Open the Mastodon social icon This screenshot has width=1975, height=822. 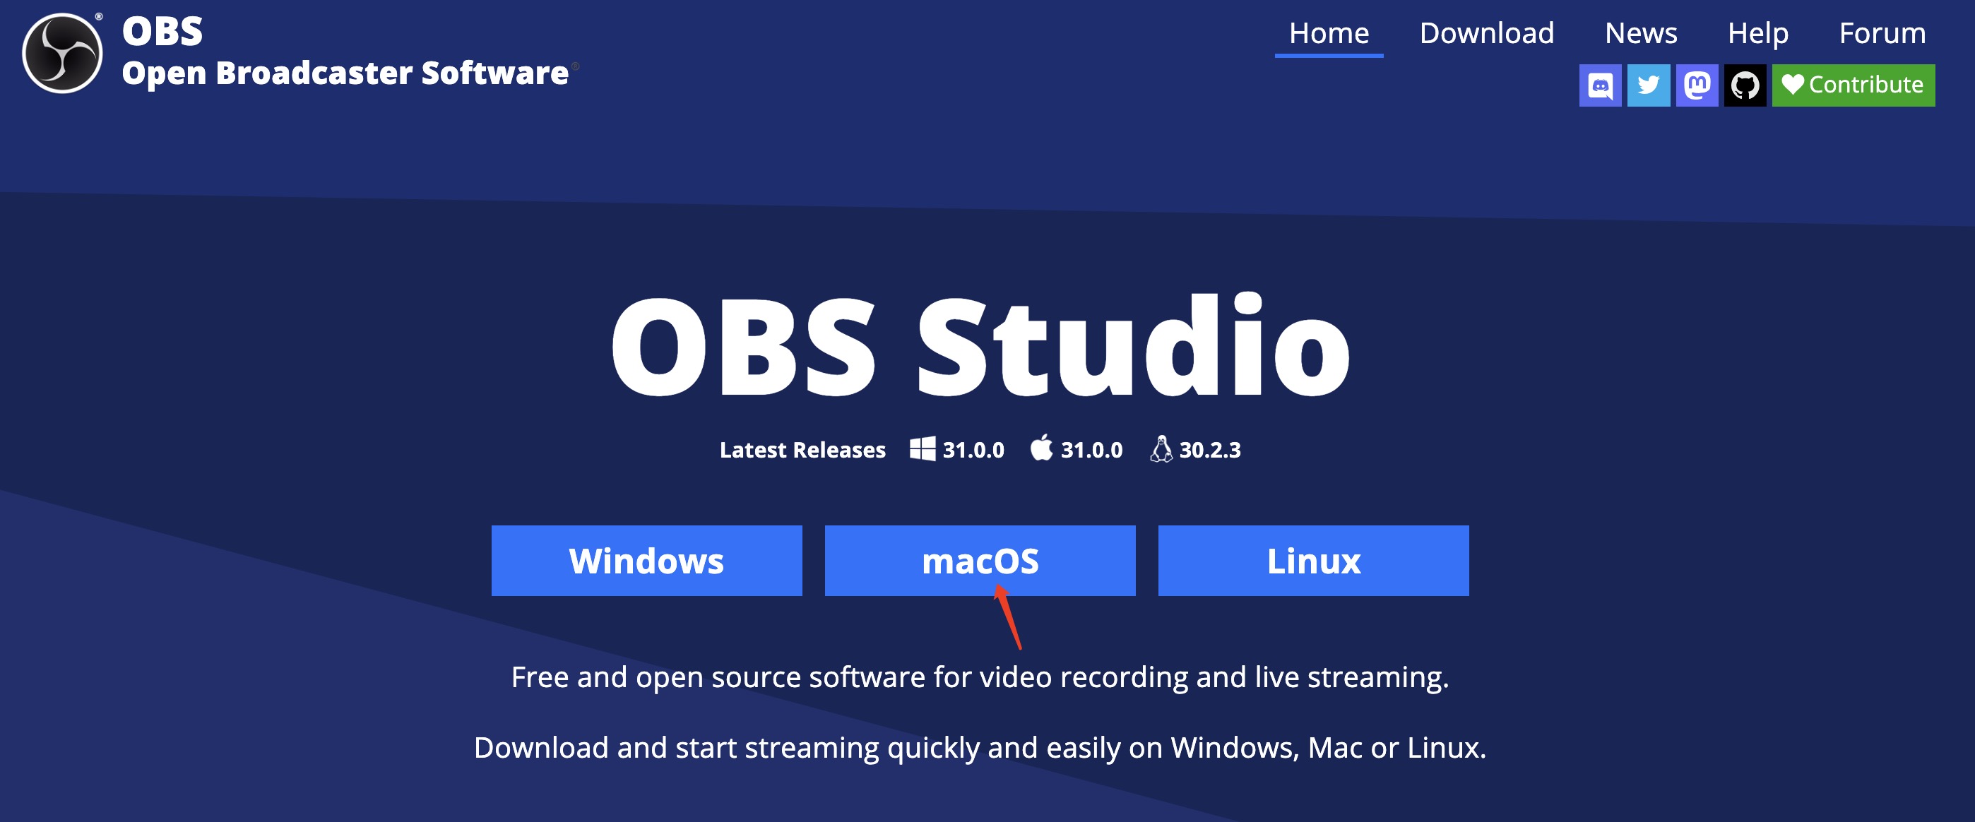(1696, 85)
